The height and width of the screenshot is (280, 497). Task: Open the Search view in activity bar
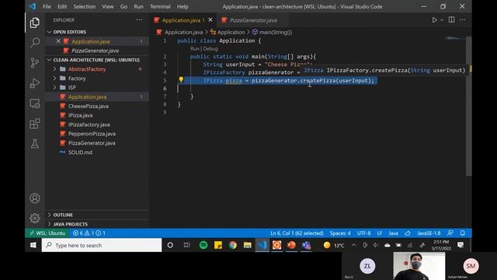(34, 43)
